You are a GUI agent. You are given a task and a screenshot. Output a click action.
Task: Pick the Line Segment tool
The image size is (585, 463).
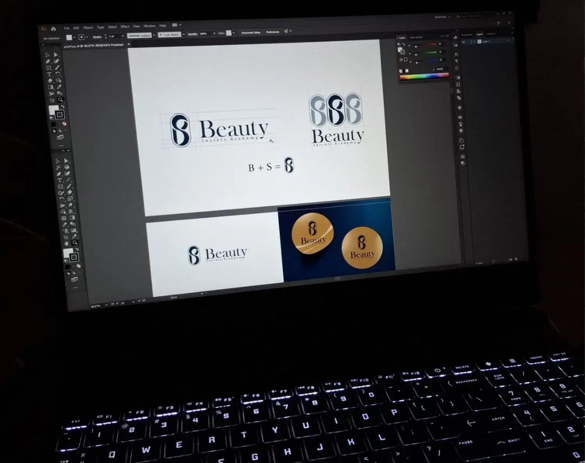click(x=68, y=180)
